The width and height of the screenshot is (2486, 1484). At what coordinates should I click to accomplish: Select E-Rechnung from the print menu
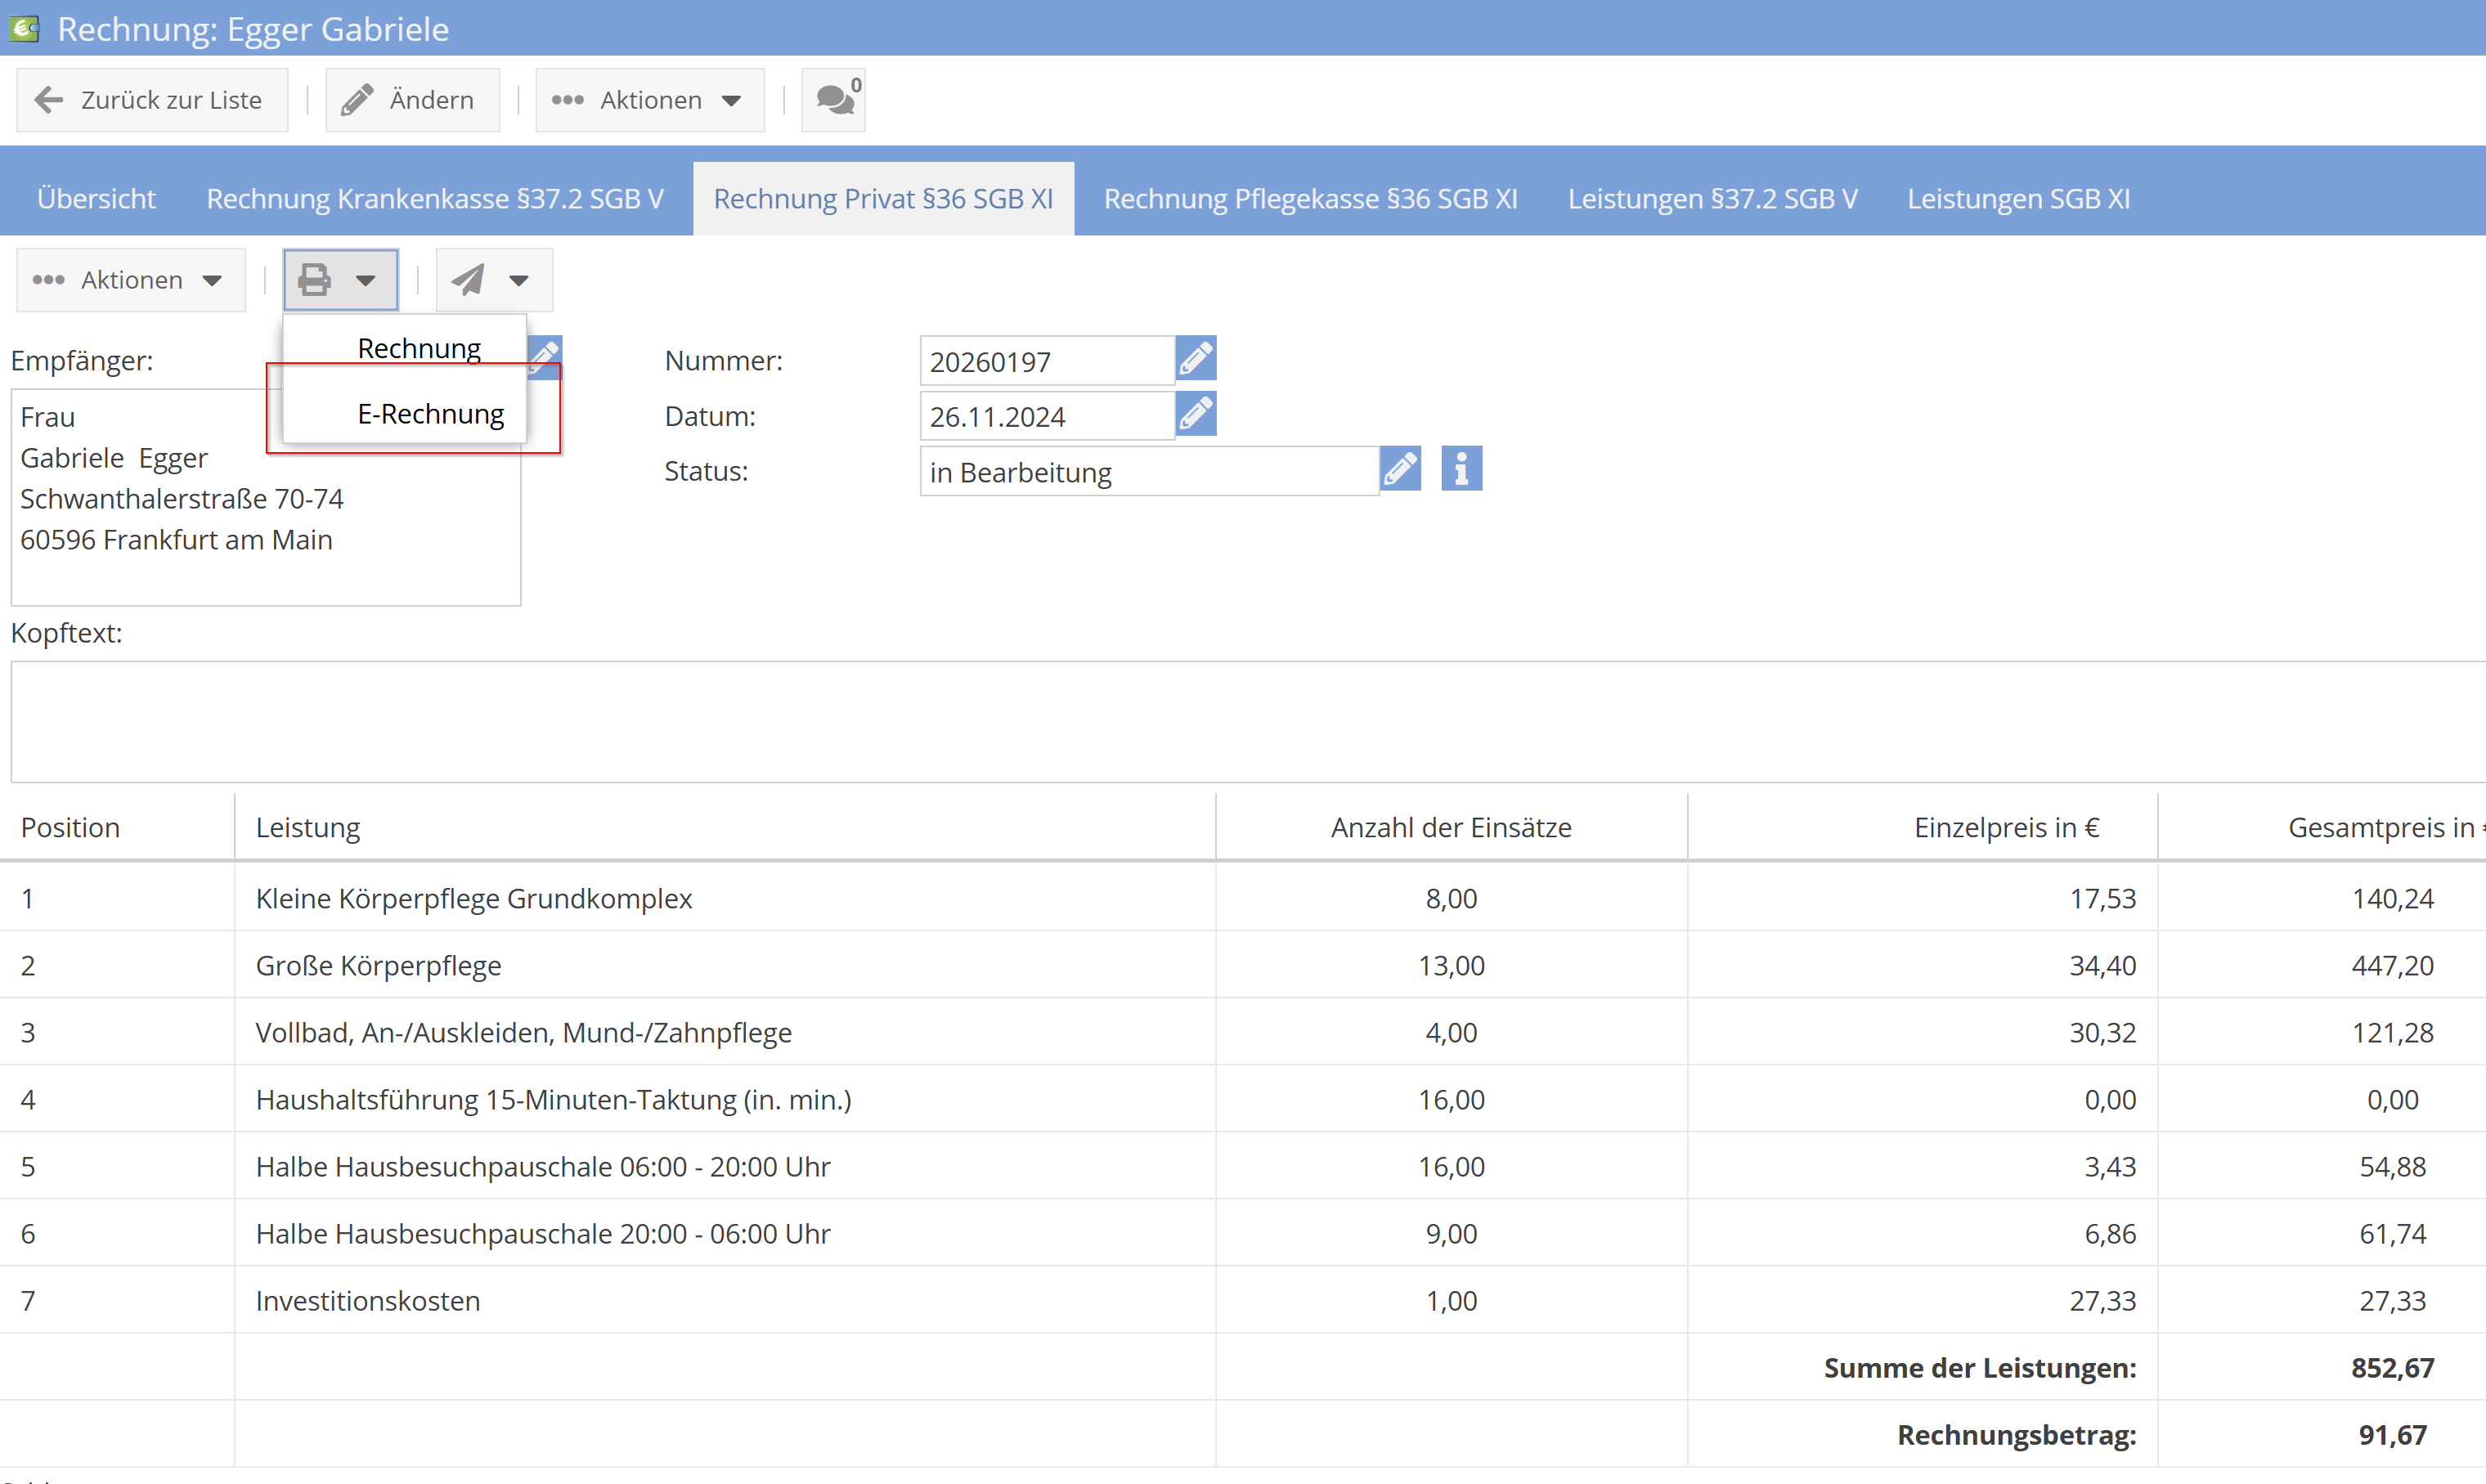point(430,414)
